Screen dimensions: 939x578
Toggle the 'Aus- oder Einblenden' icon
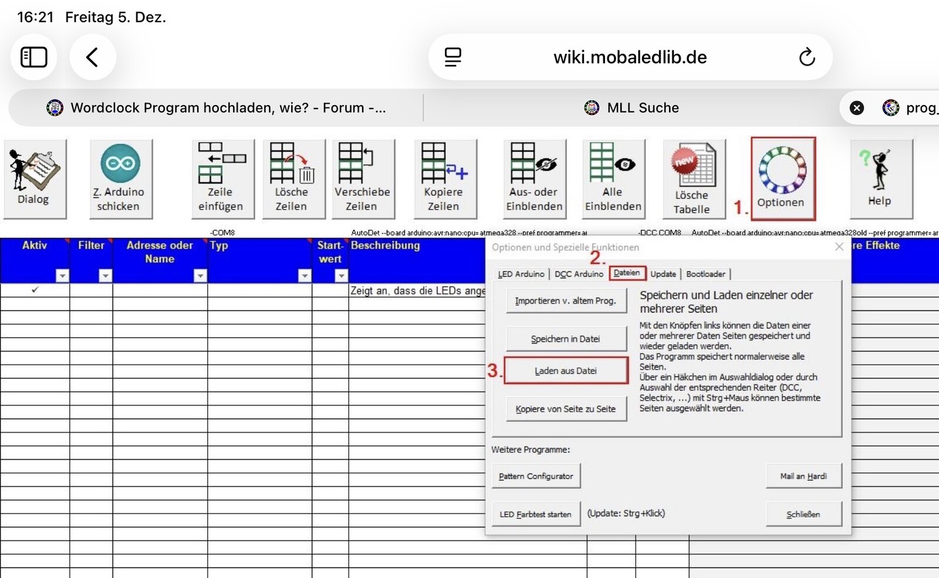click(x=534, y=179)
